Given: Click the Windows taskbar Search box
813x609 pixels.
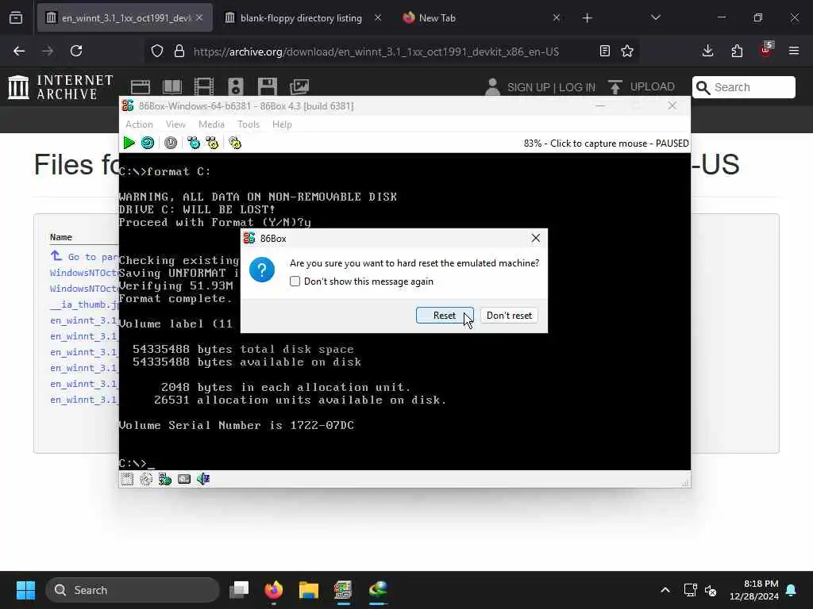Looking at the screenshot, I should (x=133, y=590).
